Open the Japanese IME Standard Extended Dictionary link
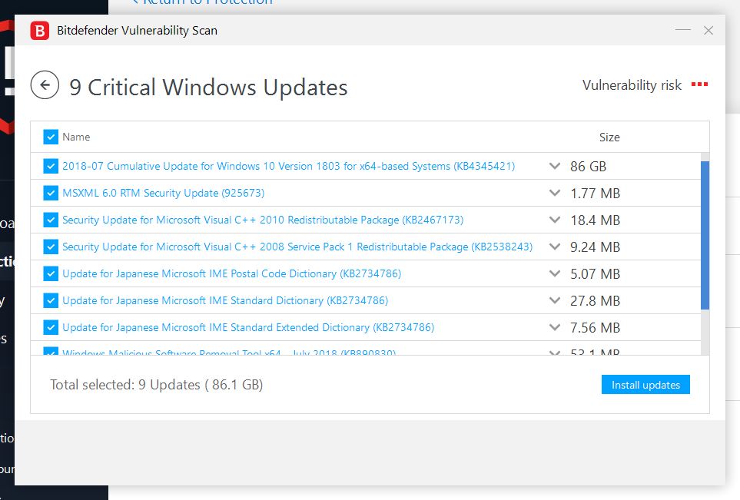740x500 pixels. coord(248,327)
